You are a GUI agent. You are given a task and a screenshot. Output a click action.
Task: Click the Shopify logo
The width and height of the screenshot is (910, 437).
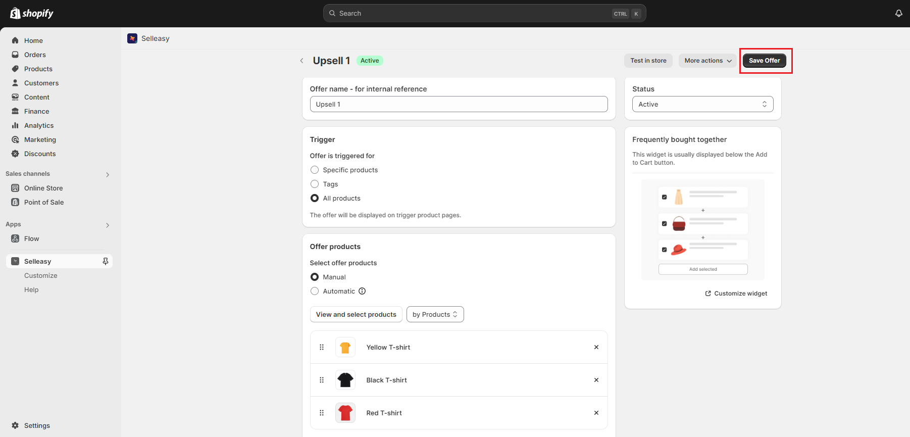32,14
